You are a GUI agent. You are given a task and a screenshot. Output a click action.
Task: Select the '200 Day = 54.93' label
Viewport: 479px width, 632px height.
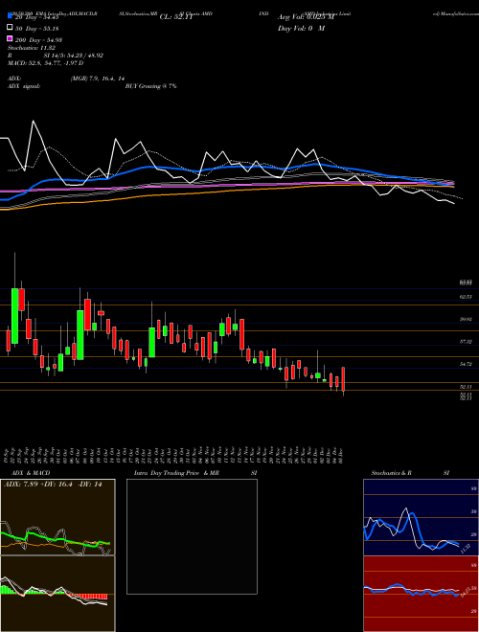click(39, 40)
